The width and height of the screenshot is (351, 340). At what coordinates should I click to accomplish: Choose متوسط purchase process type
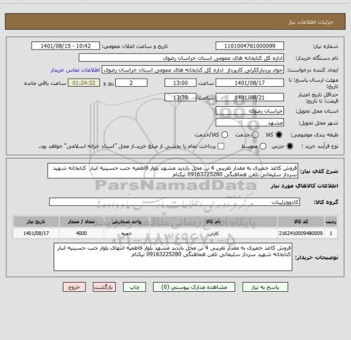[263, 146]
